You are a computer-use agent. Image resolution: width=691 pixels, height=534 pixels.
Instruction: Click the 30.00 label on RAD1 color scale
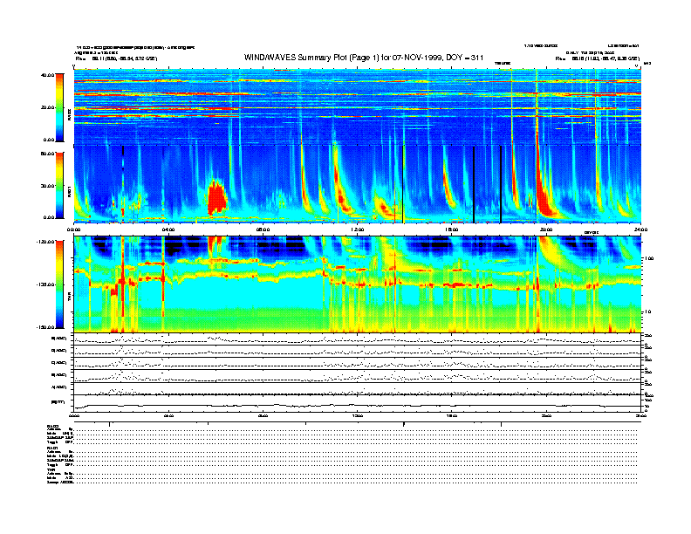click(x=47, y=186)
